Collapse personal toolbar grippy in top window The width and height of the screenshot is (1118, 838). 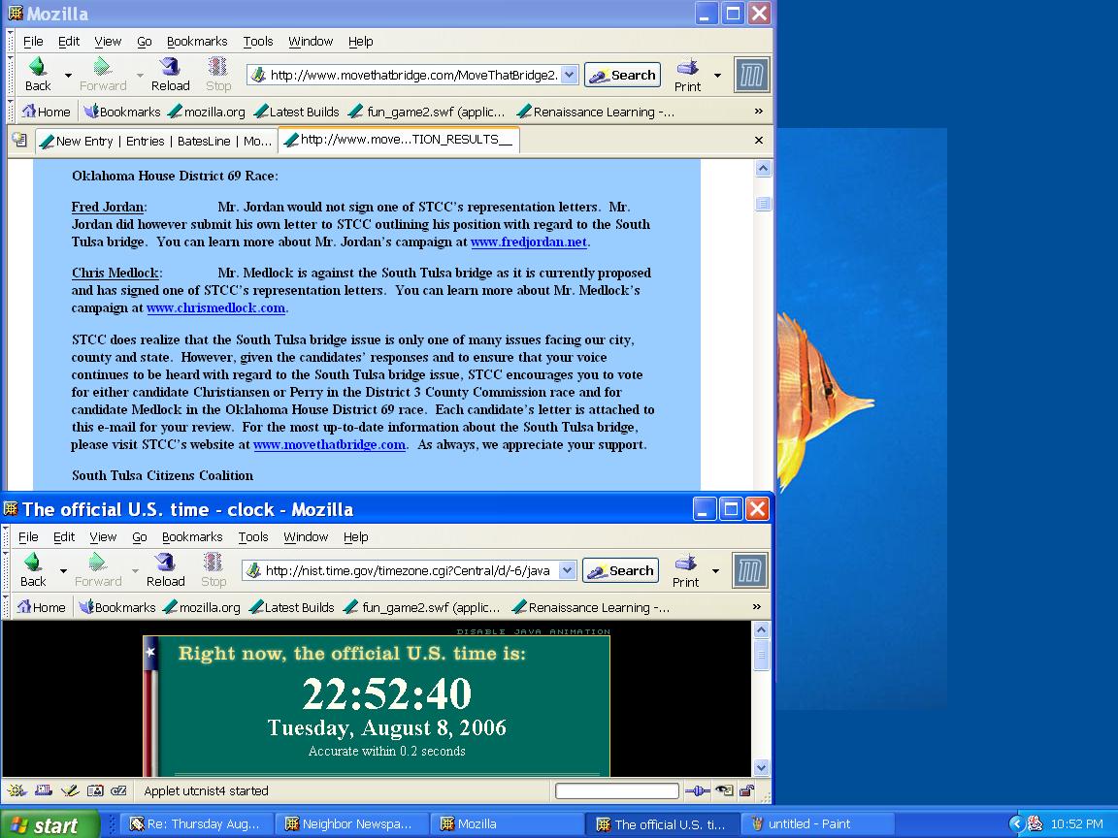(10, 112)
